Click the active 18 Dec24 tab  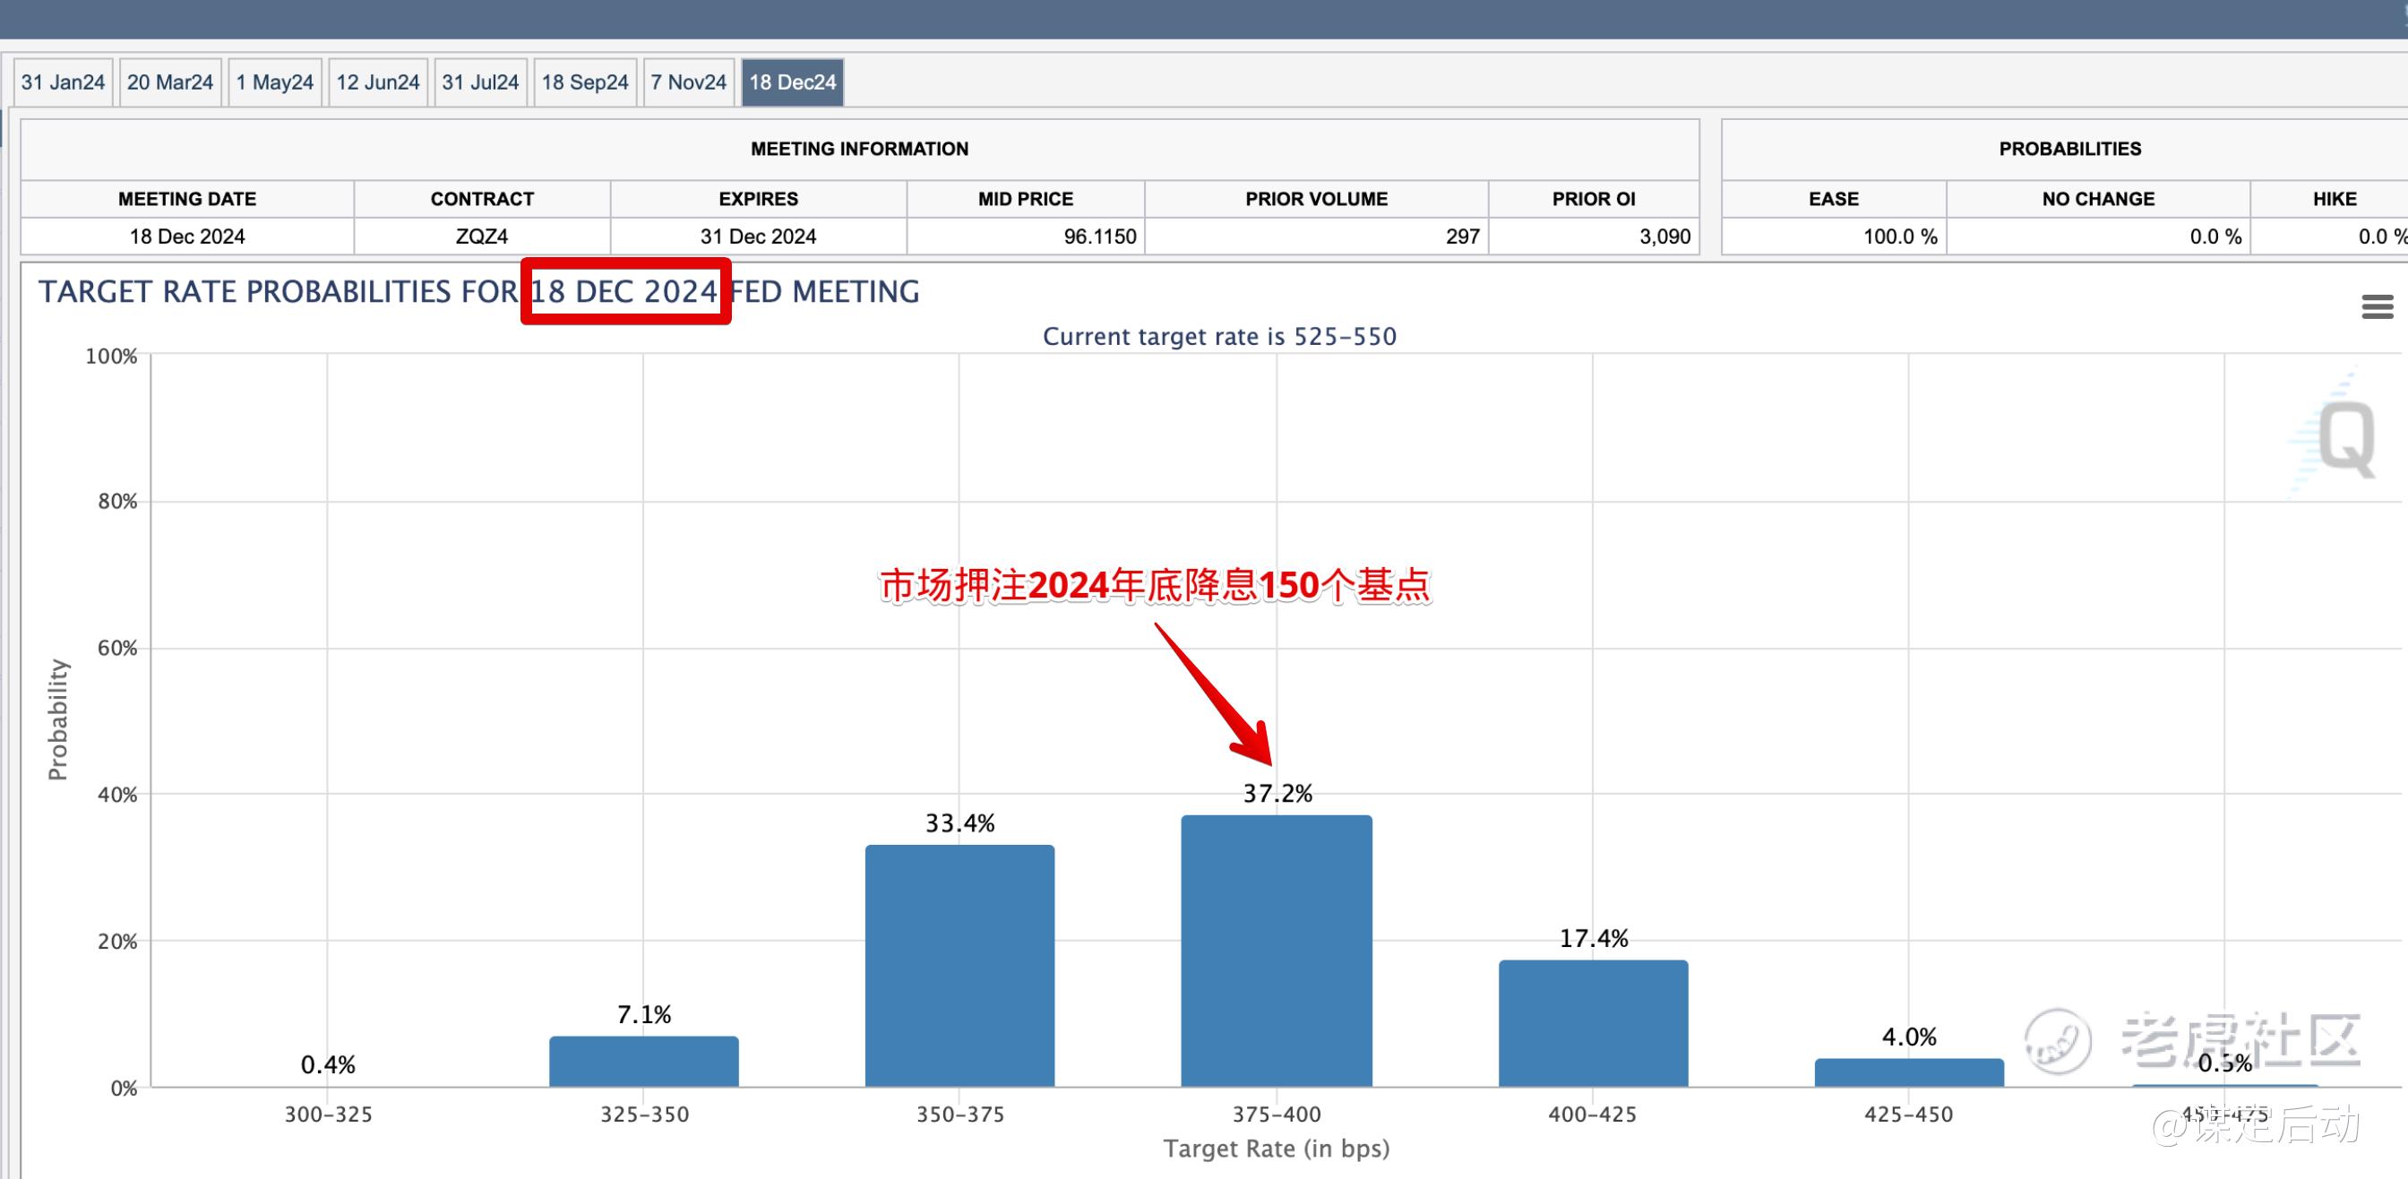793,82
